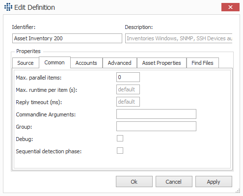Switch to the Find Files tab
This screenshot has height=196, width=243.
coord(202,63)
